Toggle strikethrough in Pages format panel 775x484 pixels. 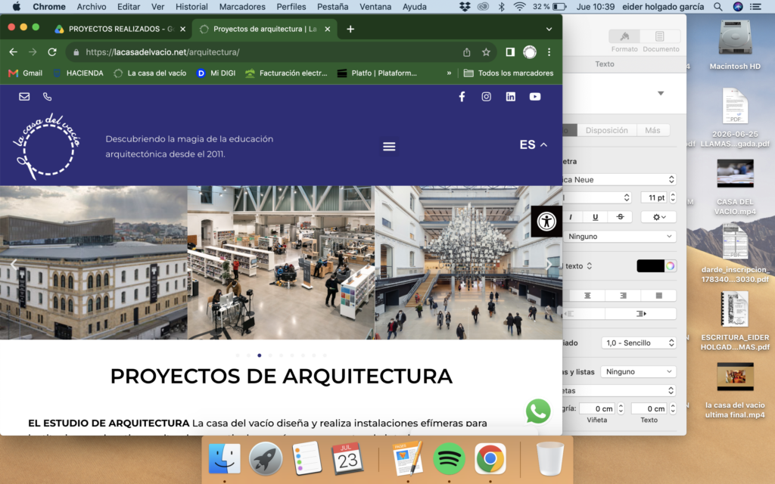tap(620, 217)
